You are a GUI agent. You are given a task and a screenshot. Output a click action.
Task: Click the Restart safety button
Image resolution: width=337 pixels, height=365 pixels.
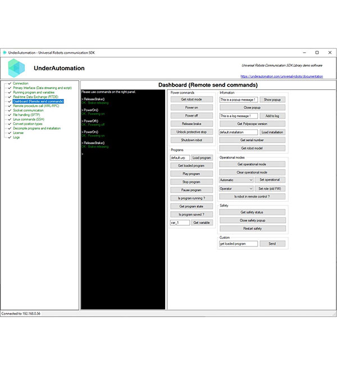(x=253, y=229)
